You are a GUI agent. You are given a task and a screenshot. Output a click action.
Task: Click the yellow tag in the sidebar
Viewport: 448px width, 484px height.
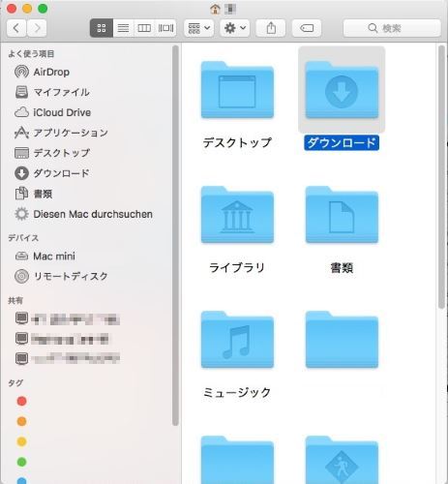(21, 441)
